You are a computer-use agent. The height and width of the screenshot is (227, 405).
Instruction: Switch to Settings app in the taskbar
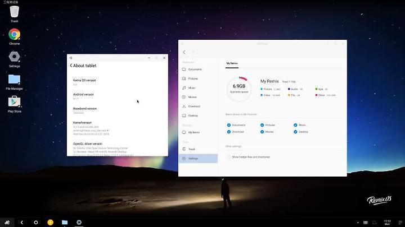click(79, 223)
